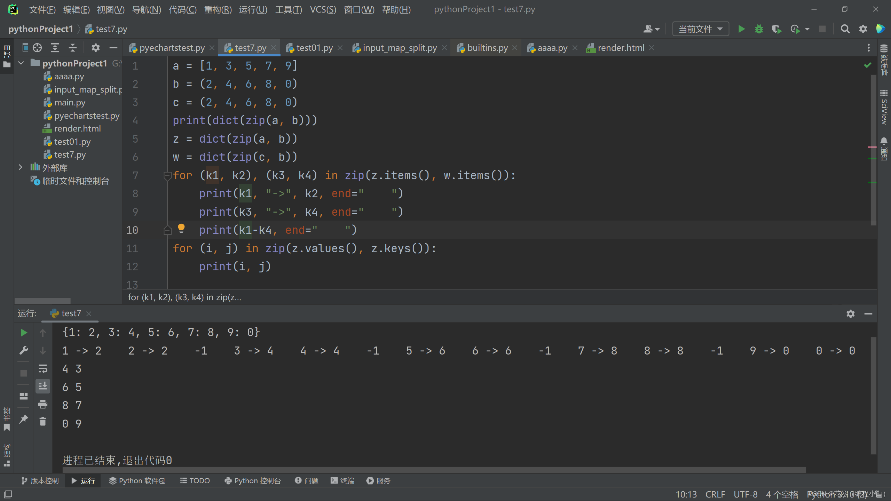Print the console output

point(43,404)
